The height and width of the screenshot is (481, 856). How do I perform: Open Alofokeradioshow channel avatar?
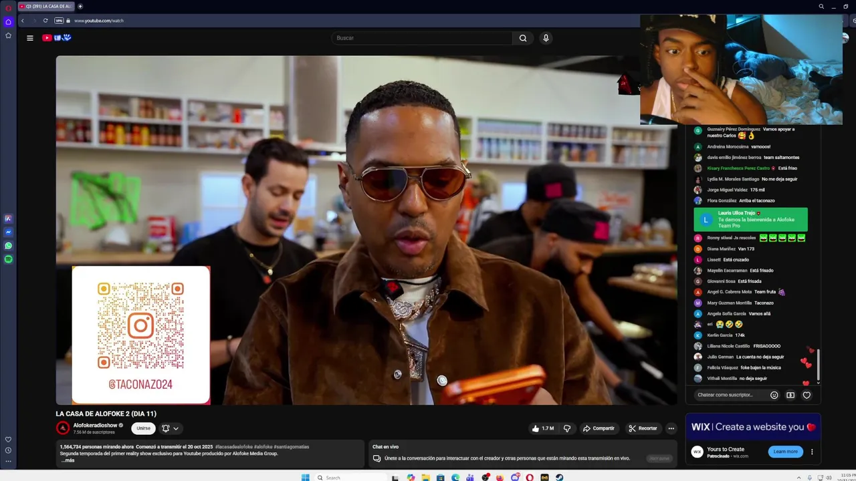point(63,428)
